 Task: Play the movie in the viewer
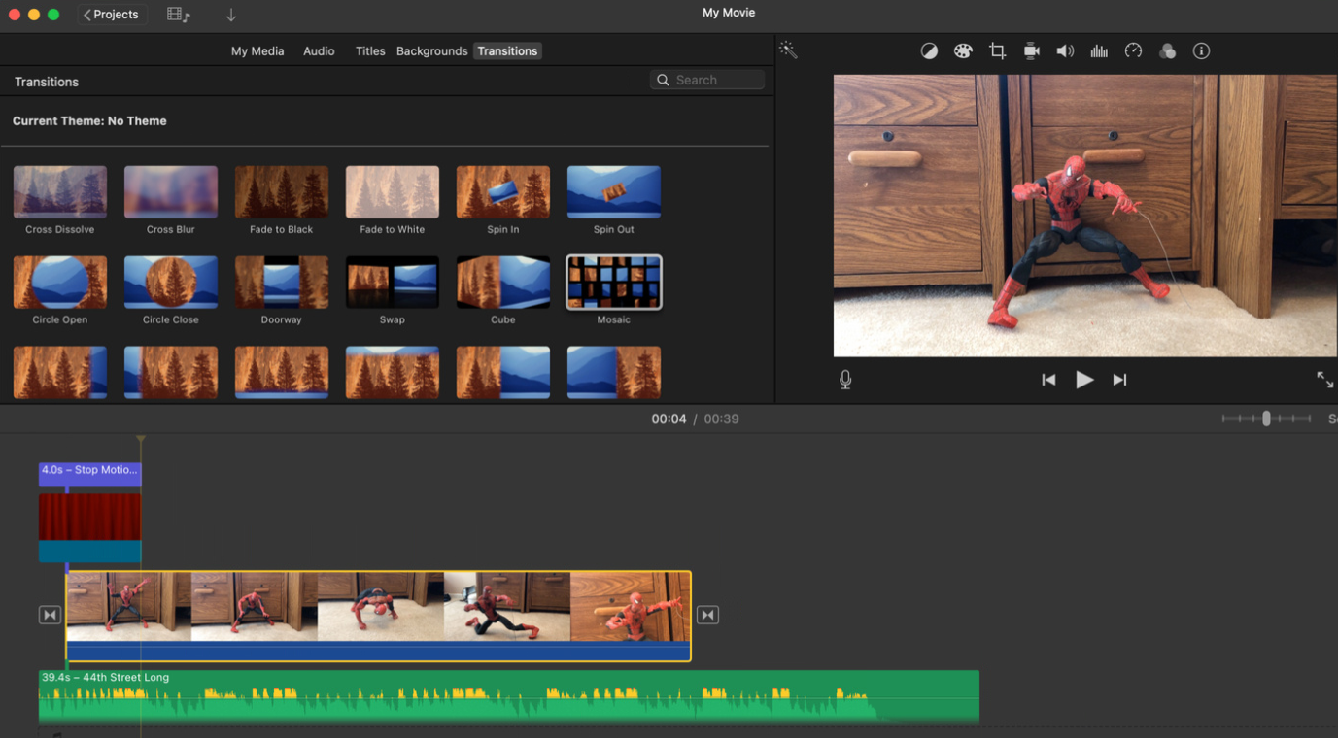[x=1084, y=380]
